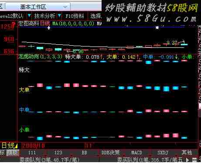Screen dimensions: 201x163
Task: Choose the SIDJ indicator tab
Action: (x=163, y=153)
